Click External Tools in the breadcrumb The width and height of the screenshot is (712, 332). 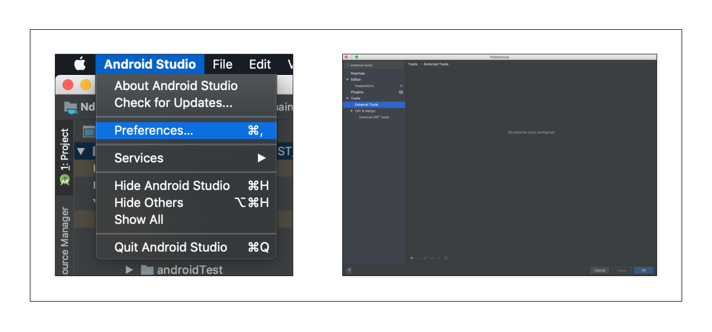436,64
